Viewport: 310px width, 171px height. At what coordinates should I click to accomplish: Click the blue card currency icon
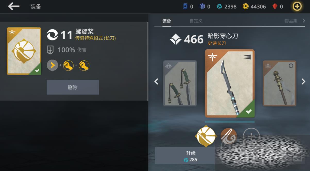pyautogui.click(x=185, y=6)
